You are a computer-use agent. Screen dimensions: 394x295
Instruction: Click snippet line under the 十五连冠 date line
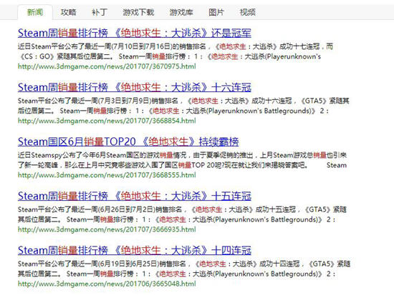177,219
